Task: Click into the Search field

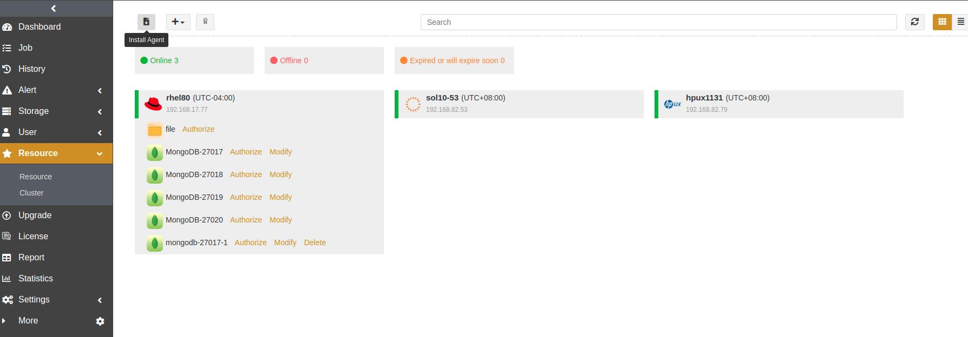Action: click(x=658, y=22)
